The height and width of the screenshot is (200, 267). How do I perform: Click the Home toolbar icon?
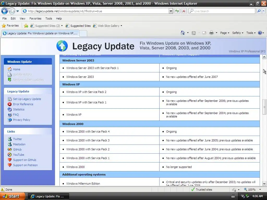(183, 33)
